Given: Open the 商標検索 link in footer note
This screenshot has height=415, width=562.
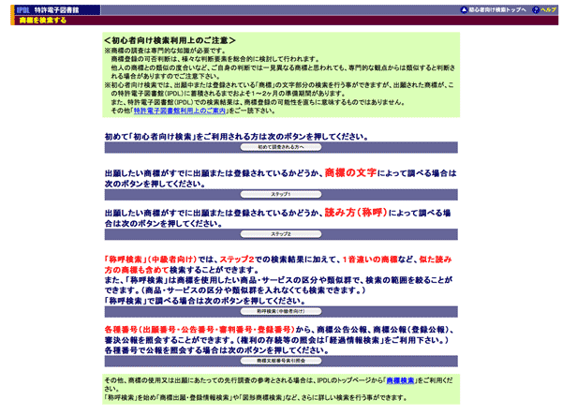Looking at the screenshot, I should point(400,380).
